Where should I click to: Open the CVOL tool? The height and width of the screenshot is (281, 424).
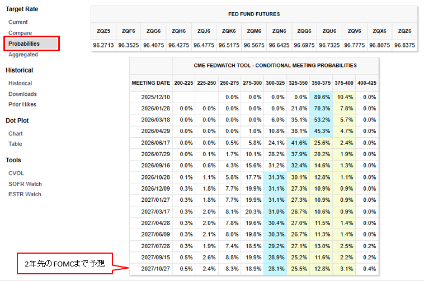(16, 173)
